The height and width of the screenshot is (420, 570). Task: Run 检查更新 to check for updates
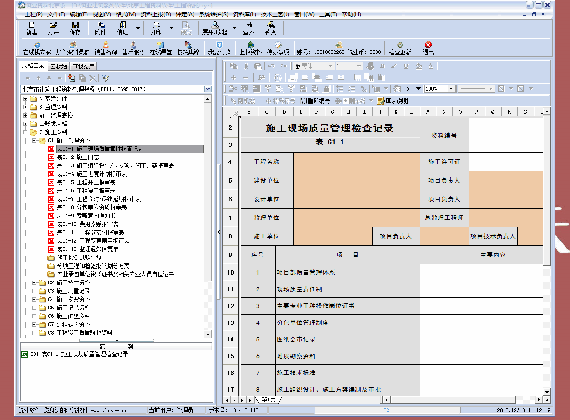400,48
